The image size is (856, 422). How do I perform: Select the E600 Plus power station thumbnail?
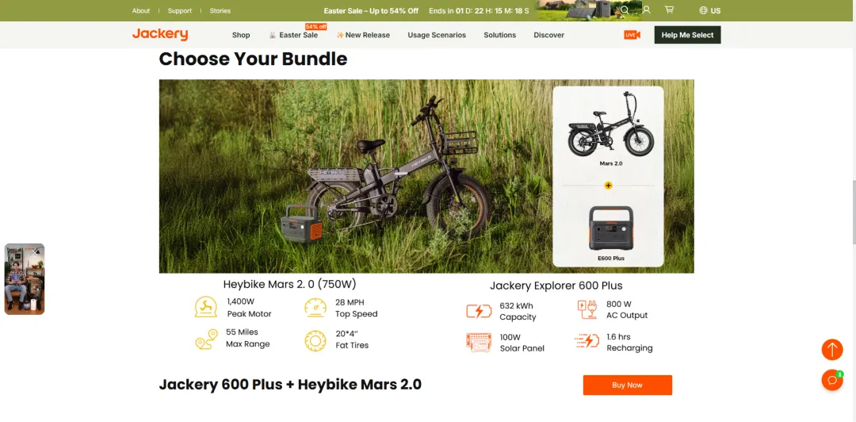pyautogui.click(x=610, y=233)
